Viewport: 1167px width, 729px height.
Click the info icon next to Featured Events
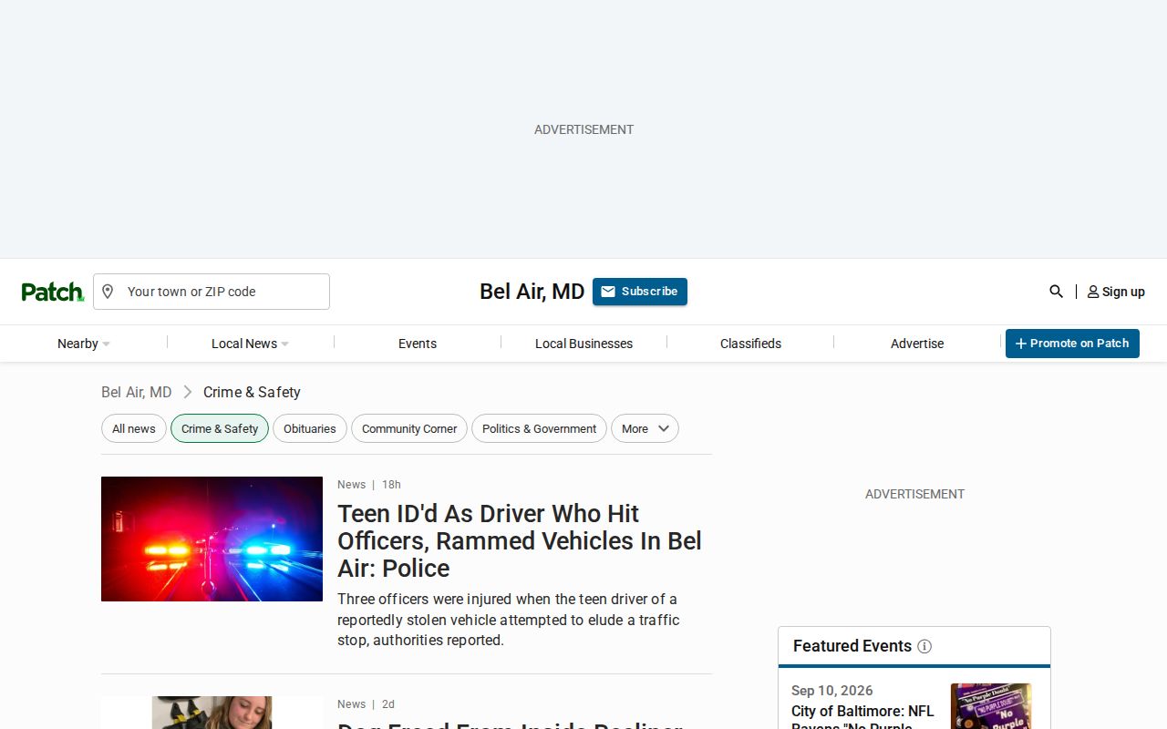924,646
